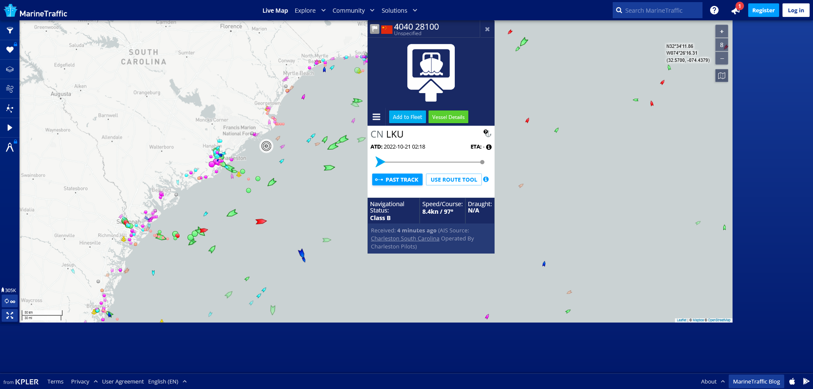Click the voyage progress arrow marker
The image size is (813, 389).
380,162
